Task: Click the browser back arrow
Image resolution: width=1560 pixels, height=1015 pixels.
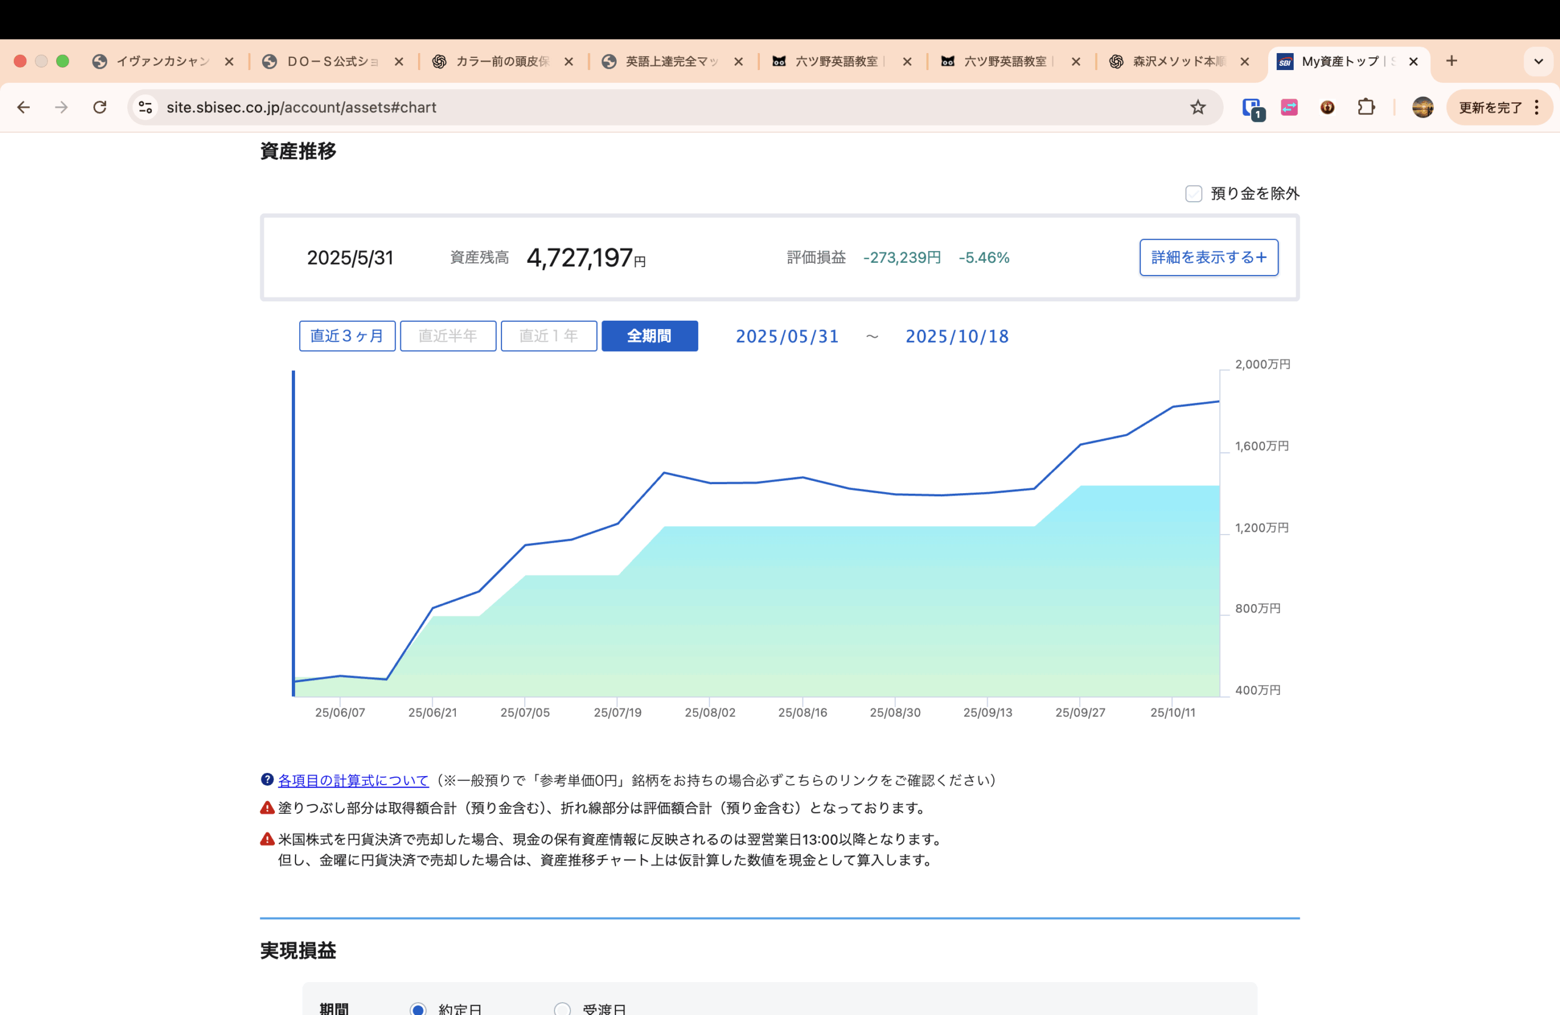Action: click(x=24, y=107)
